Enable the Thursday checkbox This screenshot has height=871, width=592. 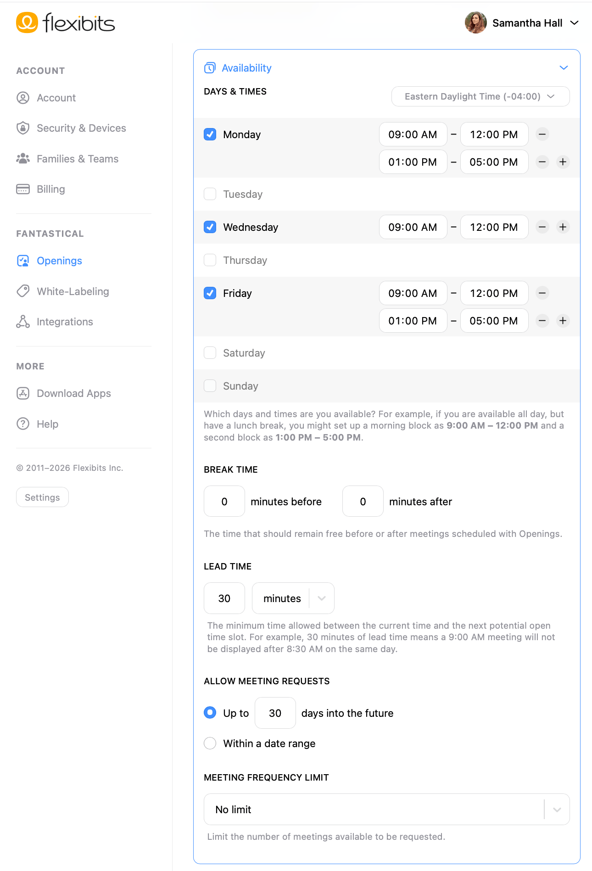(x=210, y=260)
